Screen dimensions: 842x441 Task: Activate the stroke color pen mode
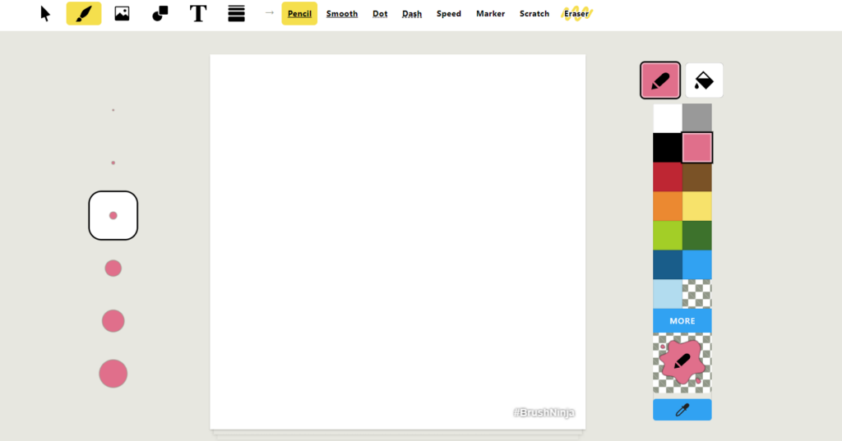pyautogui.click(x=660, y=80)
